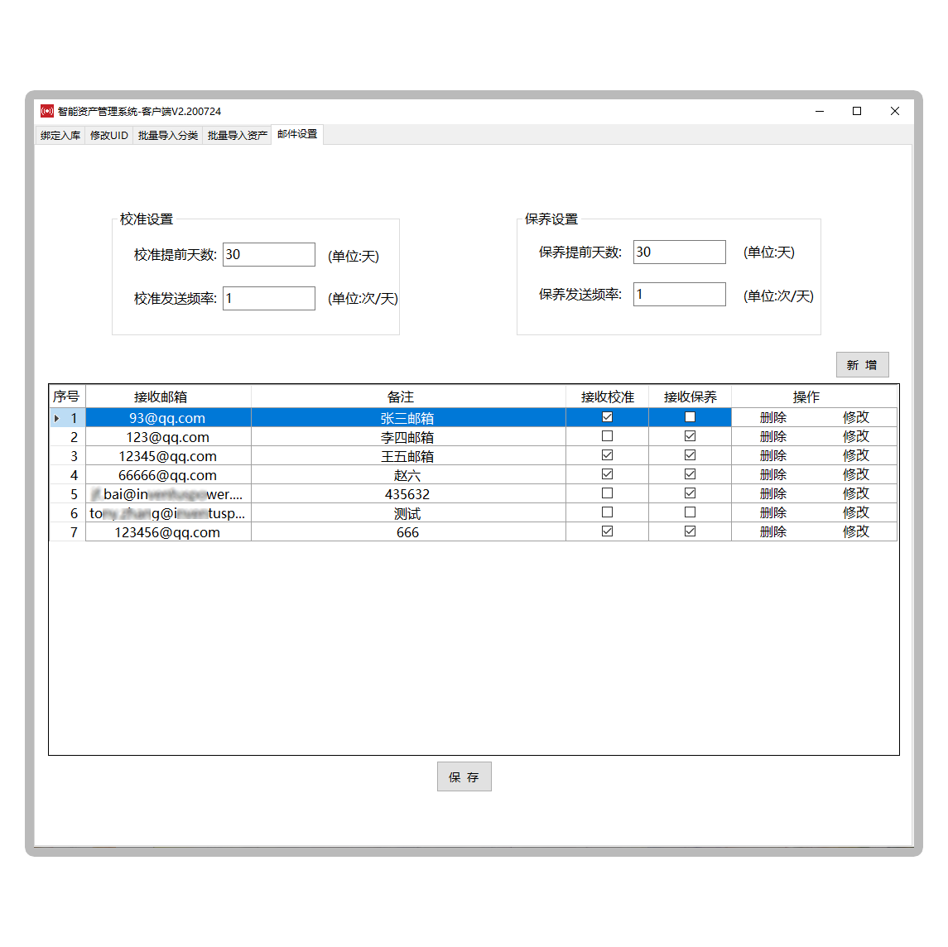The width and height of the screenshot is (948, 947).
Task: Select the 12345@qq.com email cell
Action: [x=168, y=456]
